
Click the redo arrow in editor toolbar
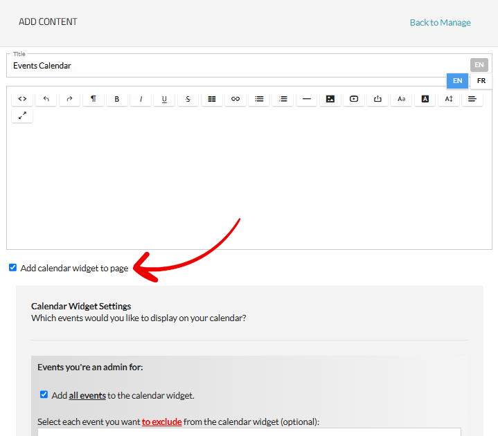(x=69, y=99)
